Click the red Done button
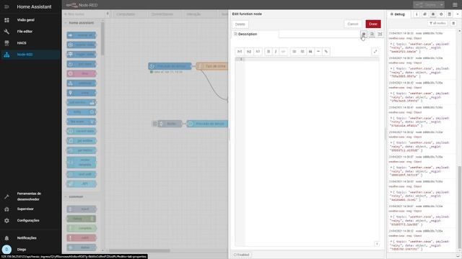 [373, 24]
